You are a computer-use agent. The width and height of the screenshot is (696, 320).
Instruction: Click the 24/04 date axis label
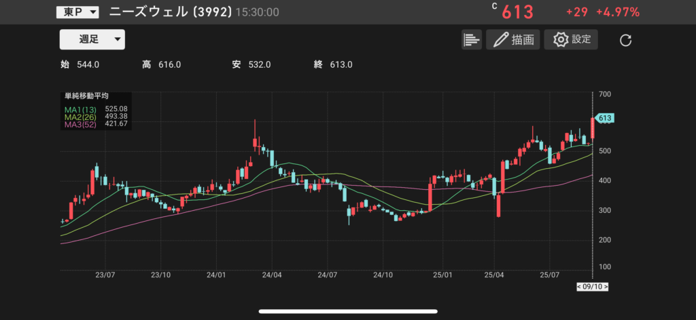point(272,275)
